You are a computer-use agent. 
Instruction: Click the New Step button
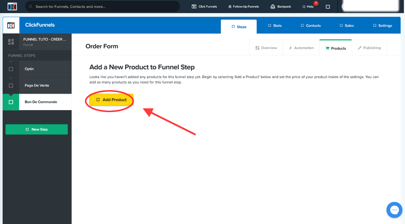37,129
